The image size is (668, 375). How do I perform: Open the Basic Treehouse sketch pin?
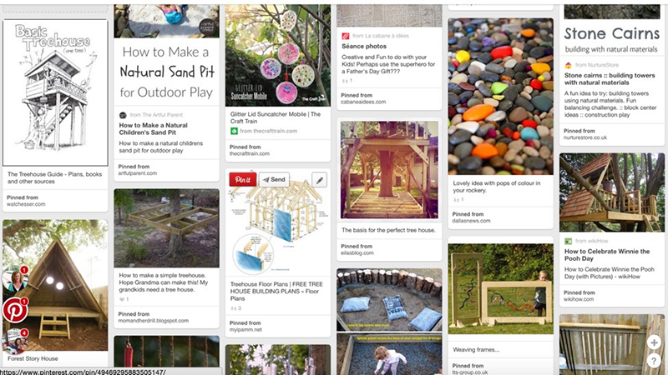(x=55, y=92)
